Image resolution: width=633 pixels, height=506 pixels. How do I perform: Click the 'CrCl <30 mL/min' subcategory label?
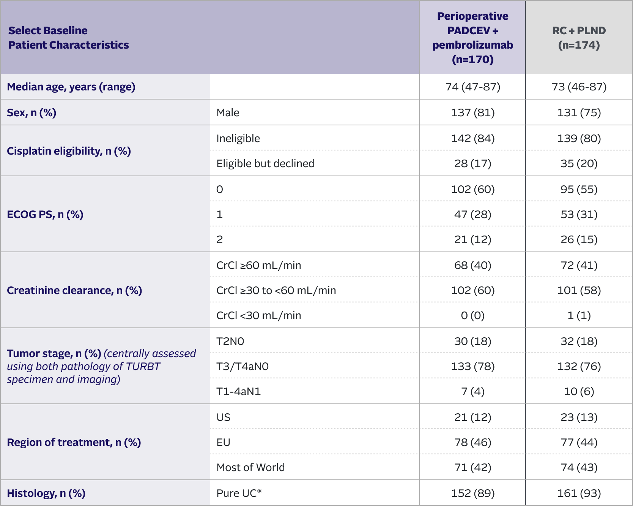pos(258,316)
